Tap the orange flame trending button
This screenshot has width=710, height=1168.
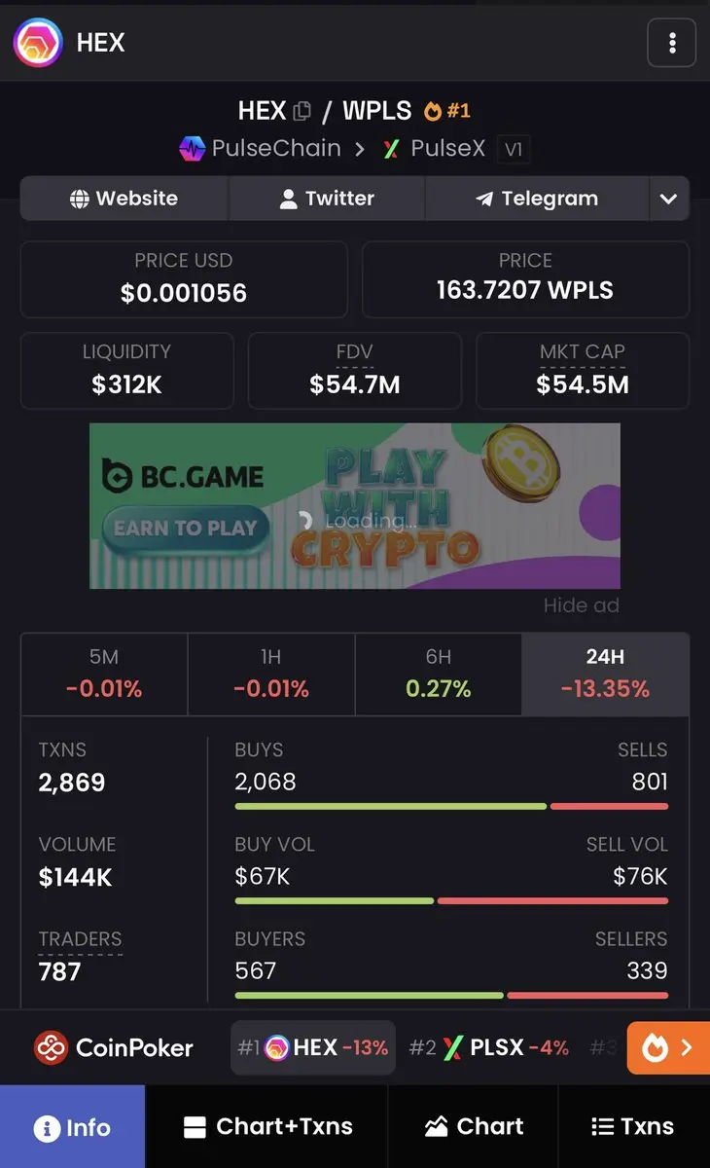(669, 1047)
